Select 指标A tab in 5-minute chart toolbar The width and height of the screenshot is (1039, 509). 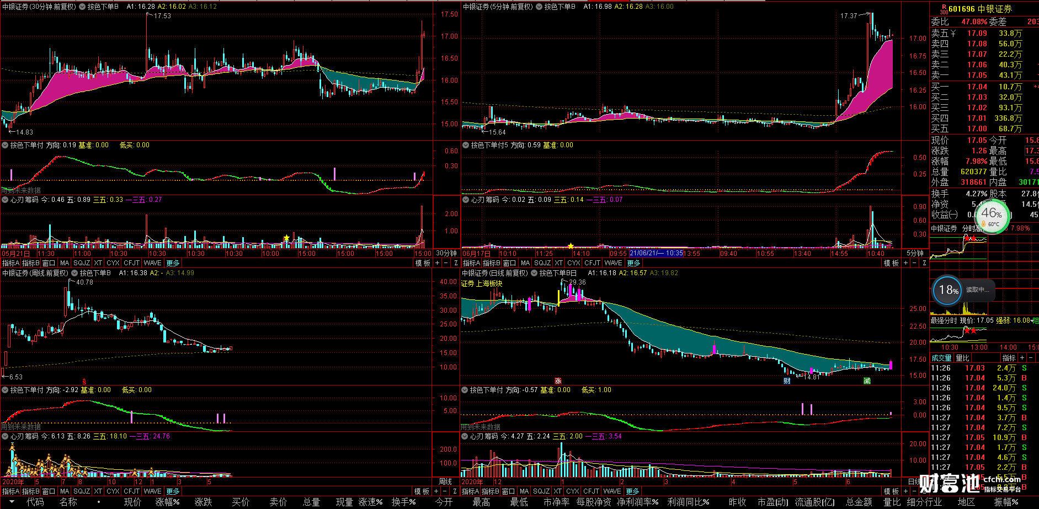[471, 263]
